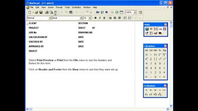Close the Evaluation palette
The image size is (198, 111).
165,86
